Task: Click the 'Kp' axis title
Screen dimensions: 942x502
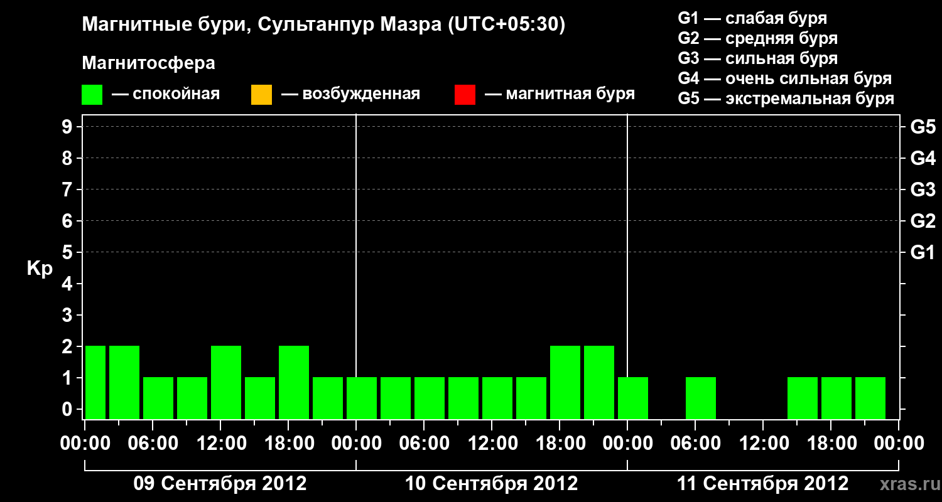Action: coord(40,269)
